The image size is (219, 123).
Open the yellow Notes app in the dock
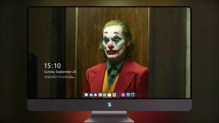tap(109, 95)
